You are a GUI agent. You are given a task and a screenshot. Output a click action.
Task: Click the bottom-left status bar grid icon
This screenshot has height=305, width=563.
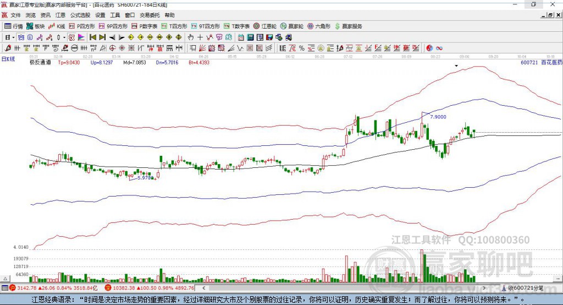(4, 288)
